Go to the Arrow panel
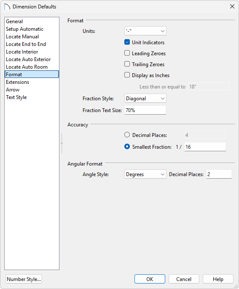 click(32, 90)
